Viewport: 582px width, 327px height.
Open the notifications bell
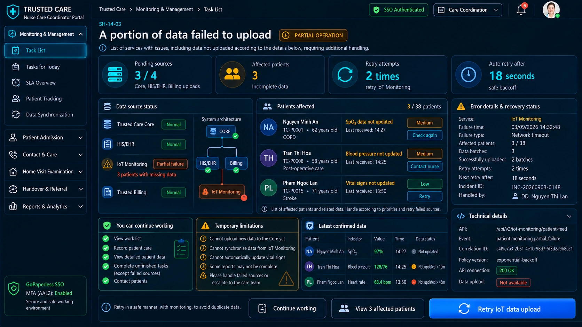(x=521, y=10)
